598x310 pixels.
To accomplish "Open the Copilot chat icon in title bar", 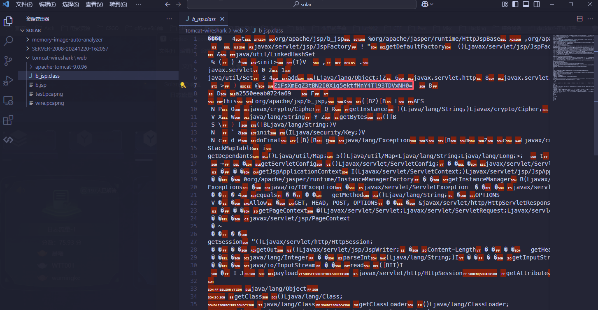I will click(x=426, y=4).
